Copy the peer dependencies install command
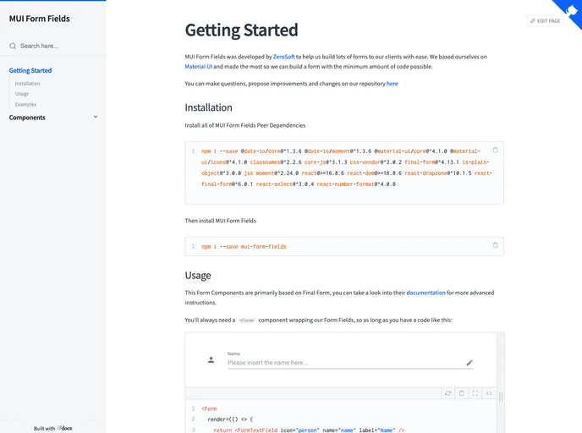The image size is (582, 433). [x=495, y=150]
